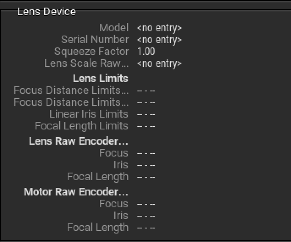Viewport: 291px width, 242px height.
Task: Click the Lens Device panel title
Action: 47,12
